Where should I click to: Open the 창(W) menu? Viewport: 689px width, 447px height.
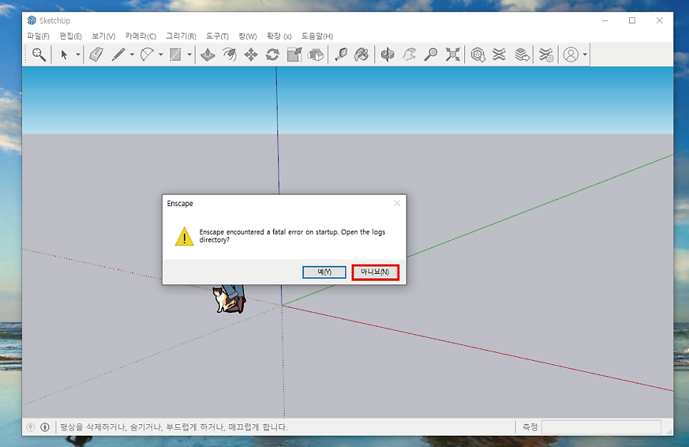pos(247,36)
